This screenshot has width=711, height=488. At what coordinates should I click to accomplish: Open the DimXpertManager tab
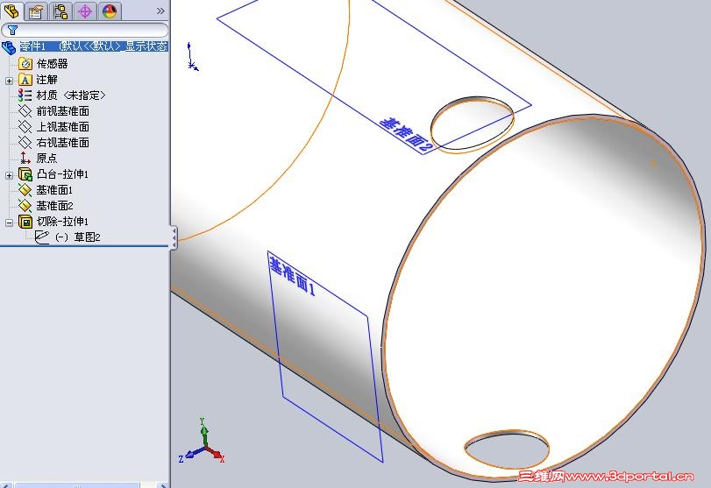(85, 11)
